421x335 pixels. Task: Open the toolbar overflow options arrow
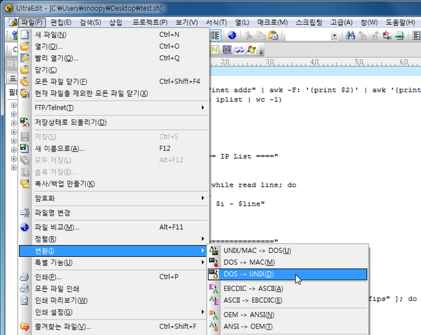(262, 51)
